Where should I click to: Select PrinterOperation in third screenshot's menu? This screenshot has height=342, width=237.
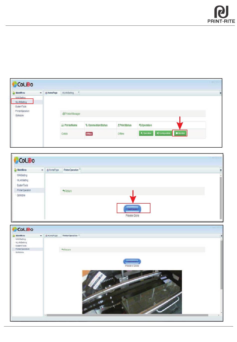coord(22,249)
